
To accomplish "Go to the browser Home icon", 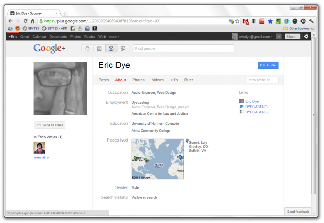I will click(32, 21).
